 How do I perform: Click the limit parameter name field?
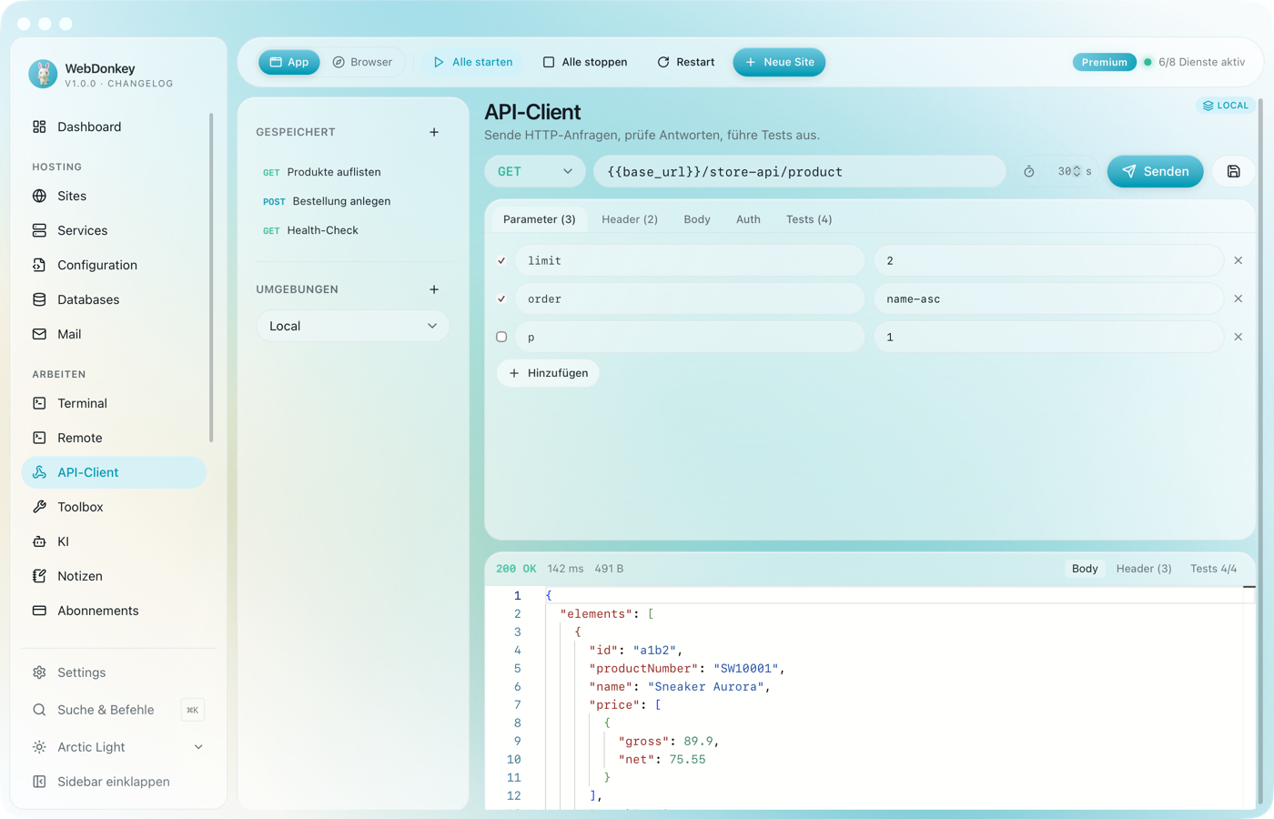[690, 260]
